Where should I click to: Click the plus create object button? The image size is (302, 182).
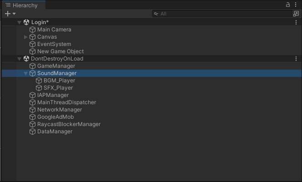[x=8, y=14]
